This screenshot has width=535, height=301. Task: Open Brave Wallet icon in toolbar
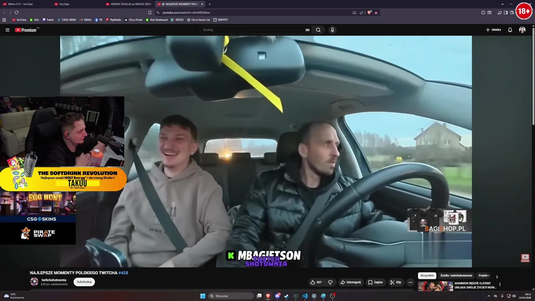[512, 13]
